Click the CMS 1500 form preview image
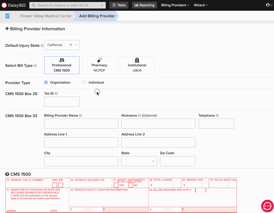This screenshot has width=274, height=213. point(121,195)
